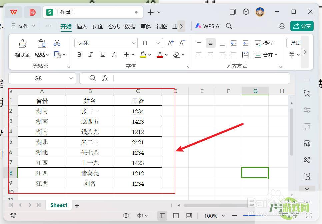Switch to the 插入 tab
The height and width of the screenshot is (224, 322).
[82, 26]
